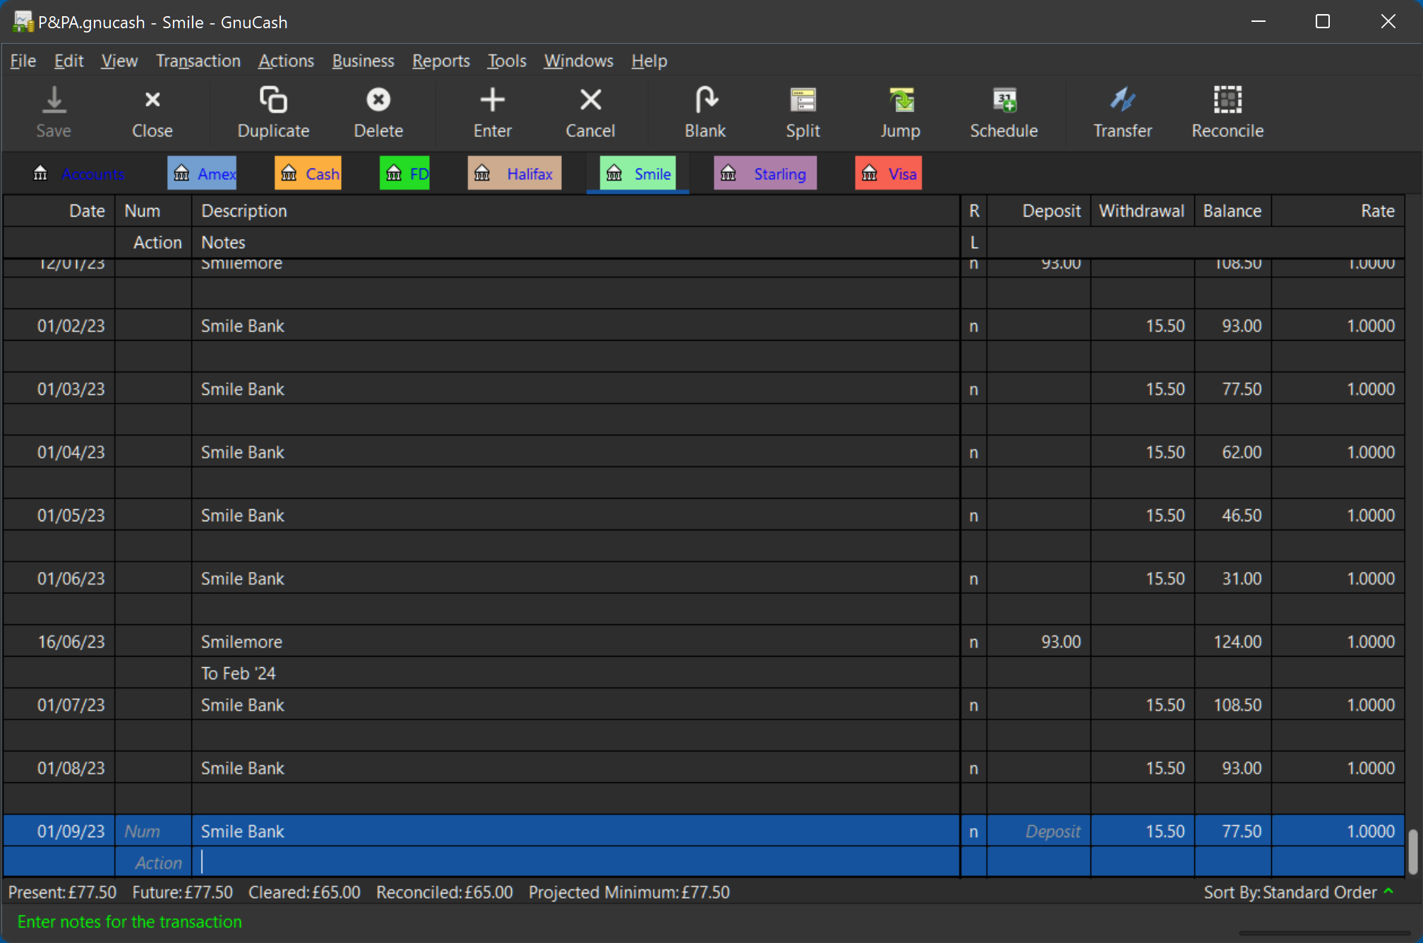Screen dimensions: 1423x943
Task: Switch to the Visa tab
Action: pyautogui.click(x=889, y=174)
